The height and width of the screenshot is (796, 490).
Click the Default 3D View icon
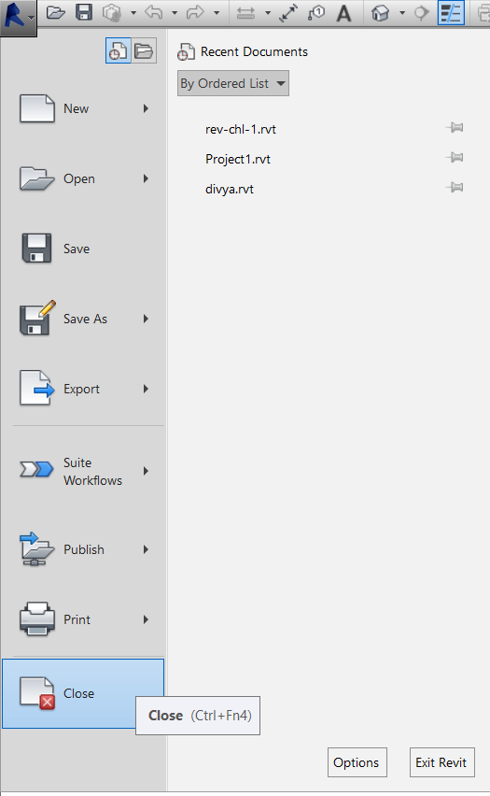[380, 13]
